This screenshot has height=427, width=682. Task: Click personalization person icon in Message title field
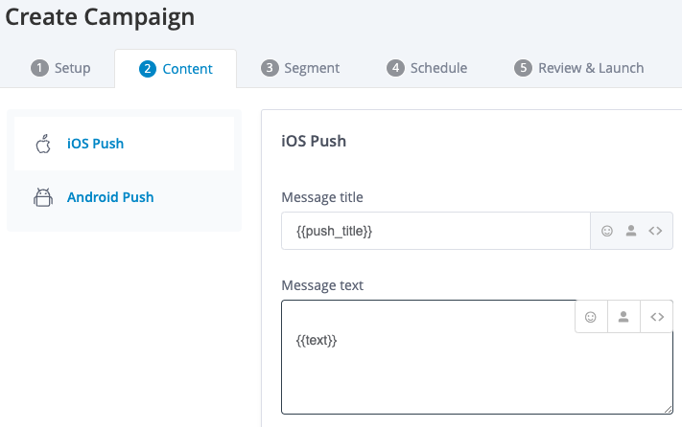point(631,231)
